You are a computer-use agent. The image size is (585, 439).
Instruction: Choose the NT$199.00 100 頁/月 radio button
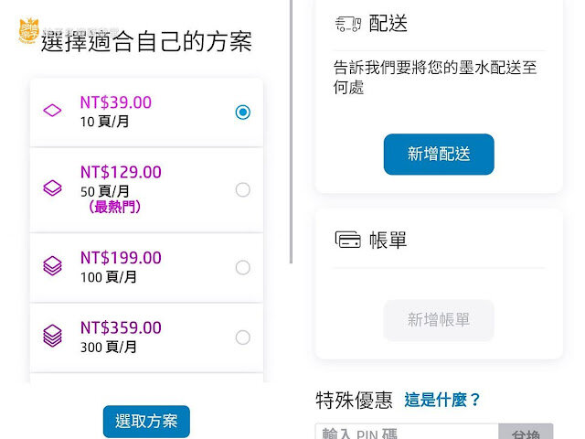pyautogui.click(x=242, y=267)
